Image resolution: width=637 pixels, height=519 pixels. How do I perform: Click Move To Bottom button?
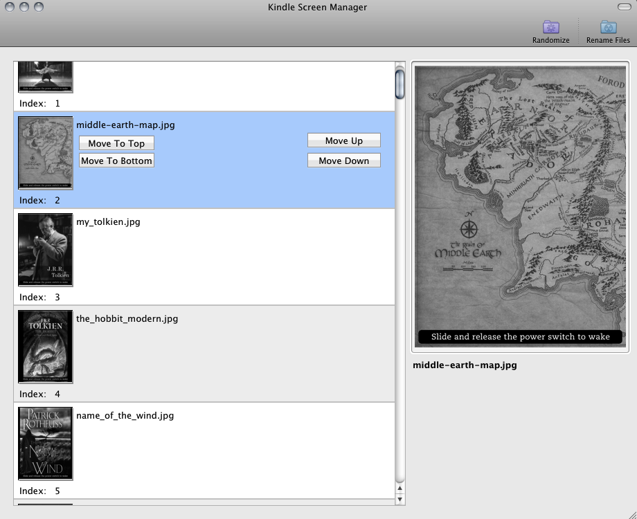[x=116, y=161]
